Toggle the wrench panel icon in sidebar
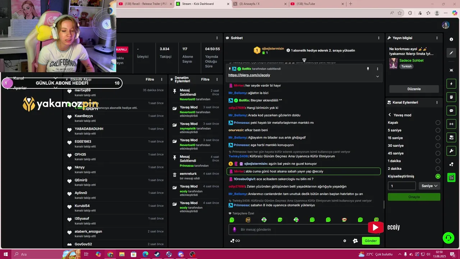 coord(451,151)
